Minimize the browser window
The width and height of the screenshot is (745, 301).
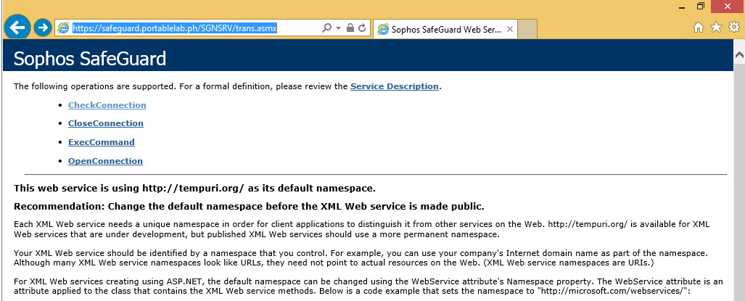coord(682,7)
